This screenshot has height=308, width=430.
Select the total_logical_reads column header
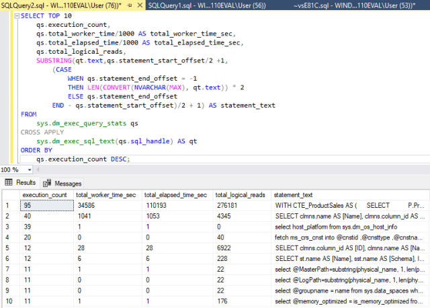(x=240, y=194)
